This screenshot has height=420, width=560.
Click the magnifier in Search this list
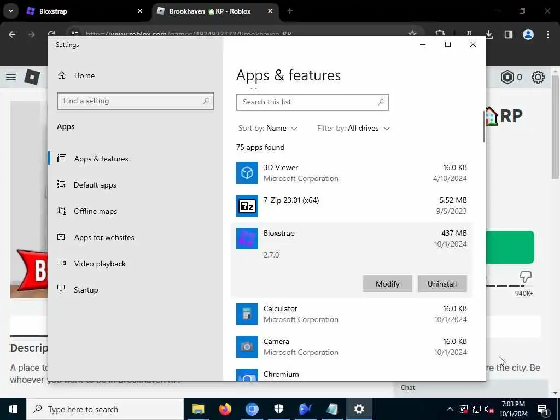381,102
